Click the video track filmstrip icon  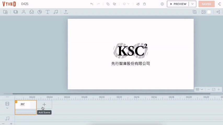tap(7, 104)
